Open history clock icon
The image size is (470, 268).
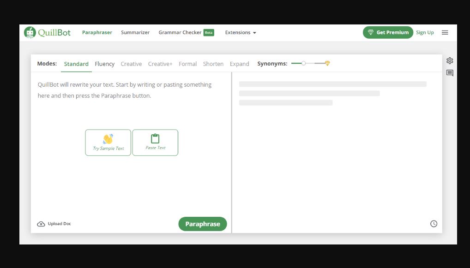coord(434,224)
